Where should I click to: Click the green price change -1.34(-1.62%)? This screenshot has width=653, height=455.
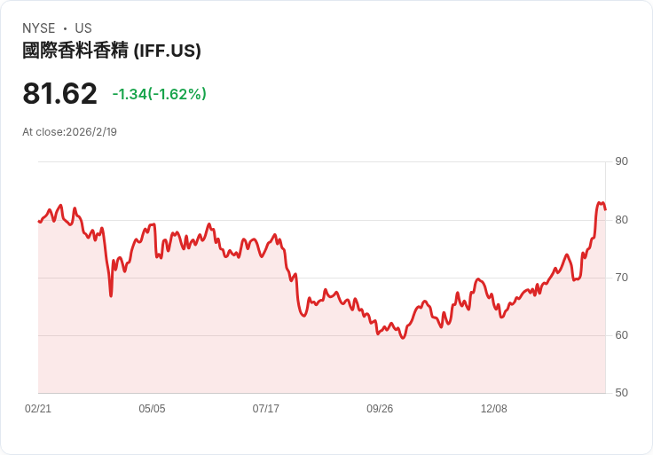coord(160,94)
